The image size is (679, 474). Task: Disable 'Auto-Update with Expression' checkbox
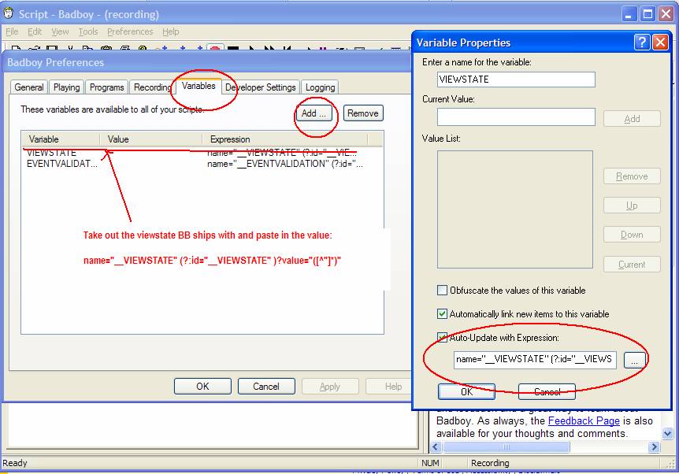443,338
